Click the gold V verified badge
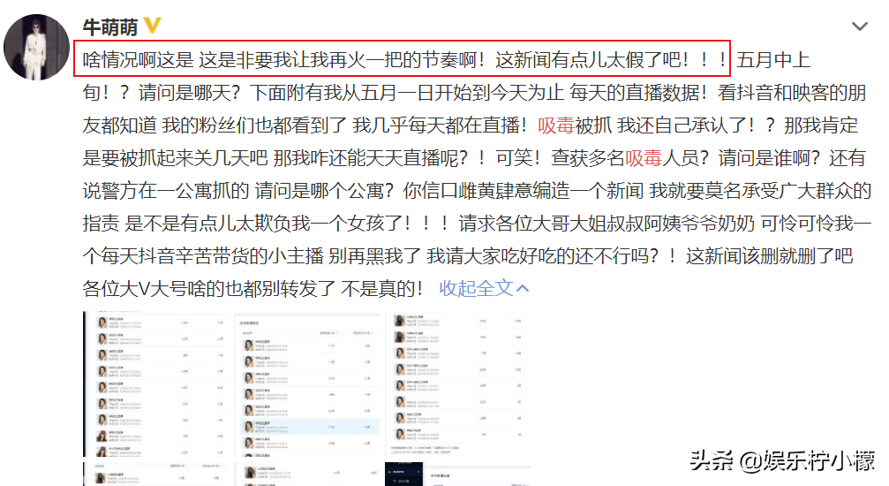The width and height of the screenshot is (889, 486). coord(152,26)
